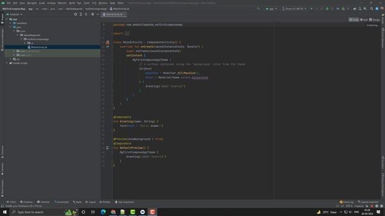
Task: Click Attach Debugger to Android Process icon
Action: click(343, 9)
